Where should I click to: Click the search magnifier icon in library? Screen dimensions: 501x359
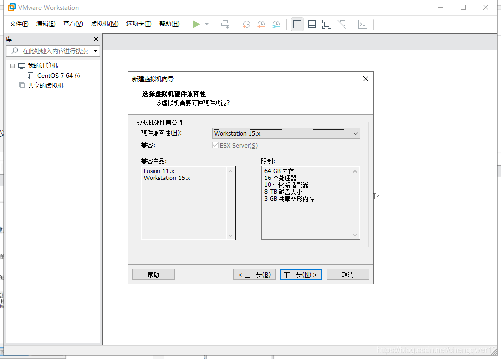coord(15,51)
